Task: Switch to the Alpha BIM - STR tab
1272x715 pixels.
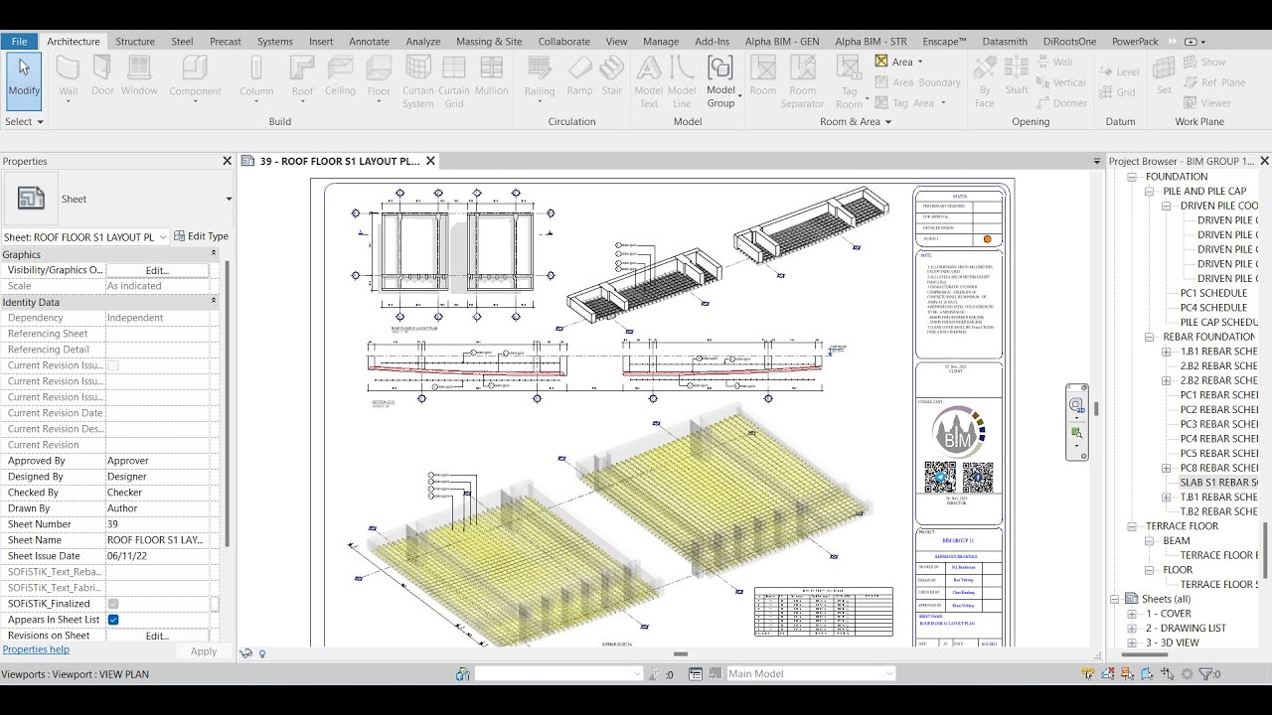Action: [x=871, y=42]
